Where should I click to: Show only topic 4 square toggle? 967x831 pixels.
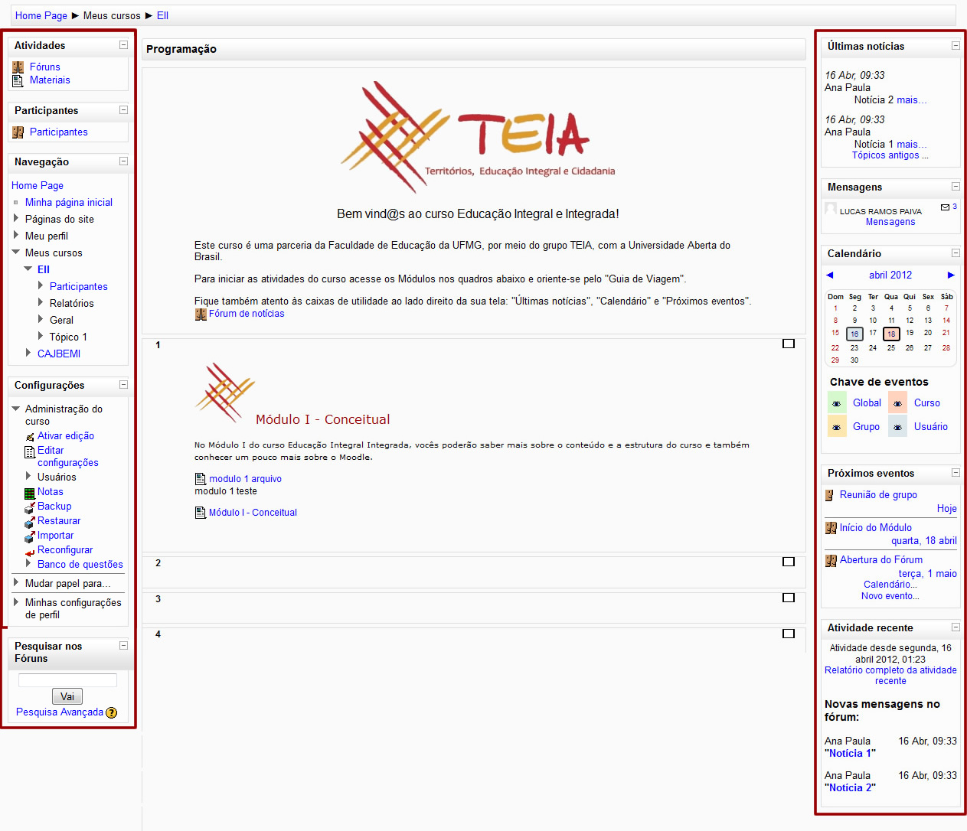point(789,634)
